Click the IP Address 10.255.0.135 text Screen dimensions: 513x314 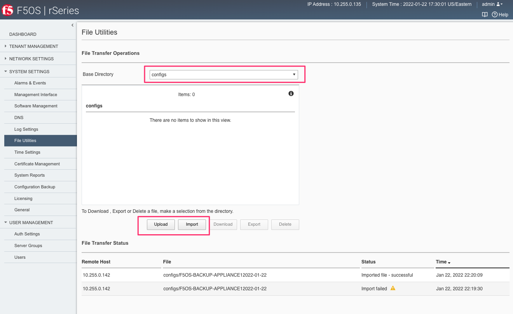(334, 4)
